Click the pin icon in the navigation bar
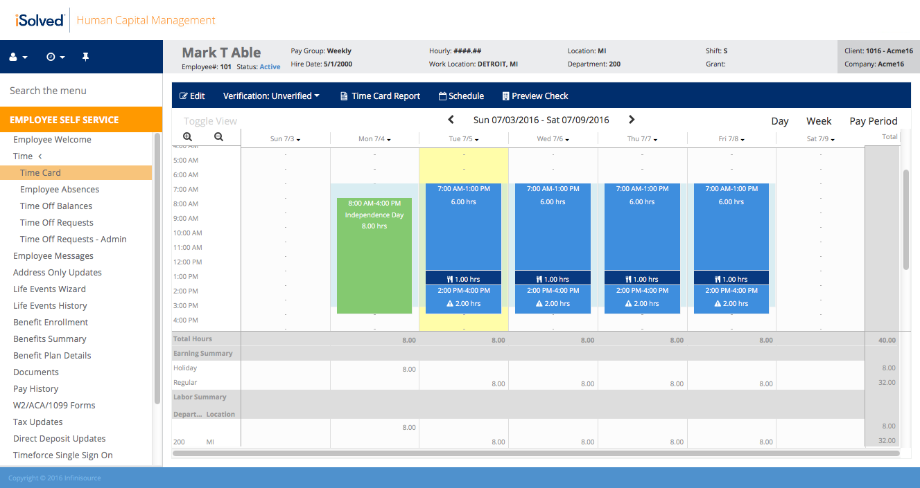 pyautogui.click(x=85, y=56)
